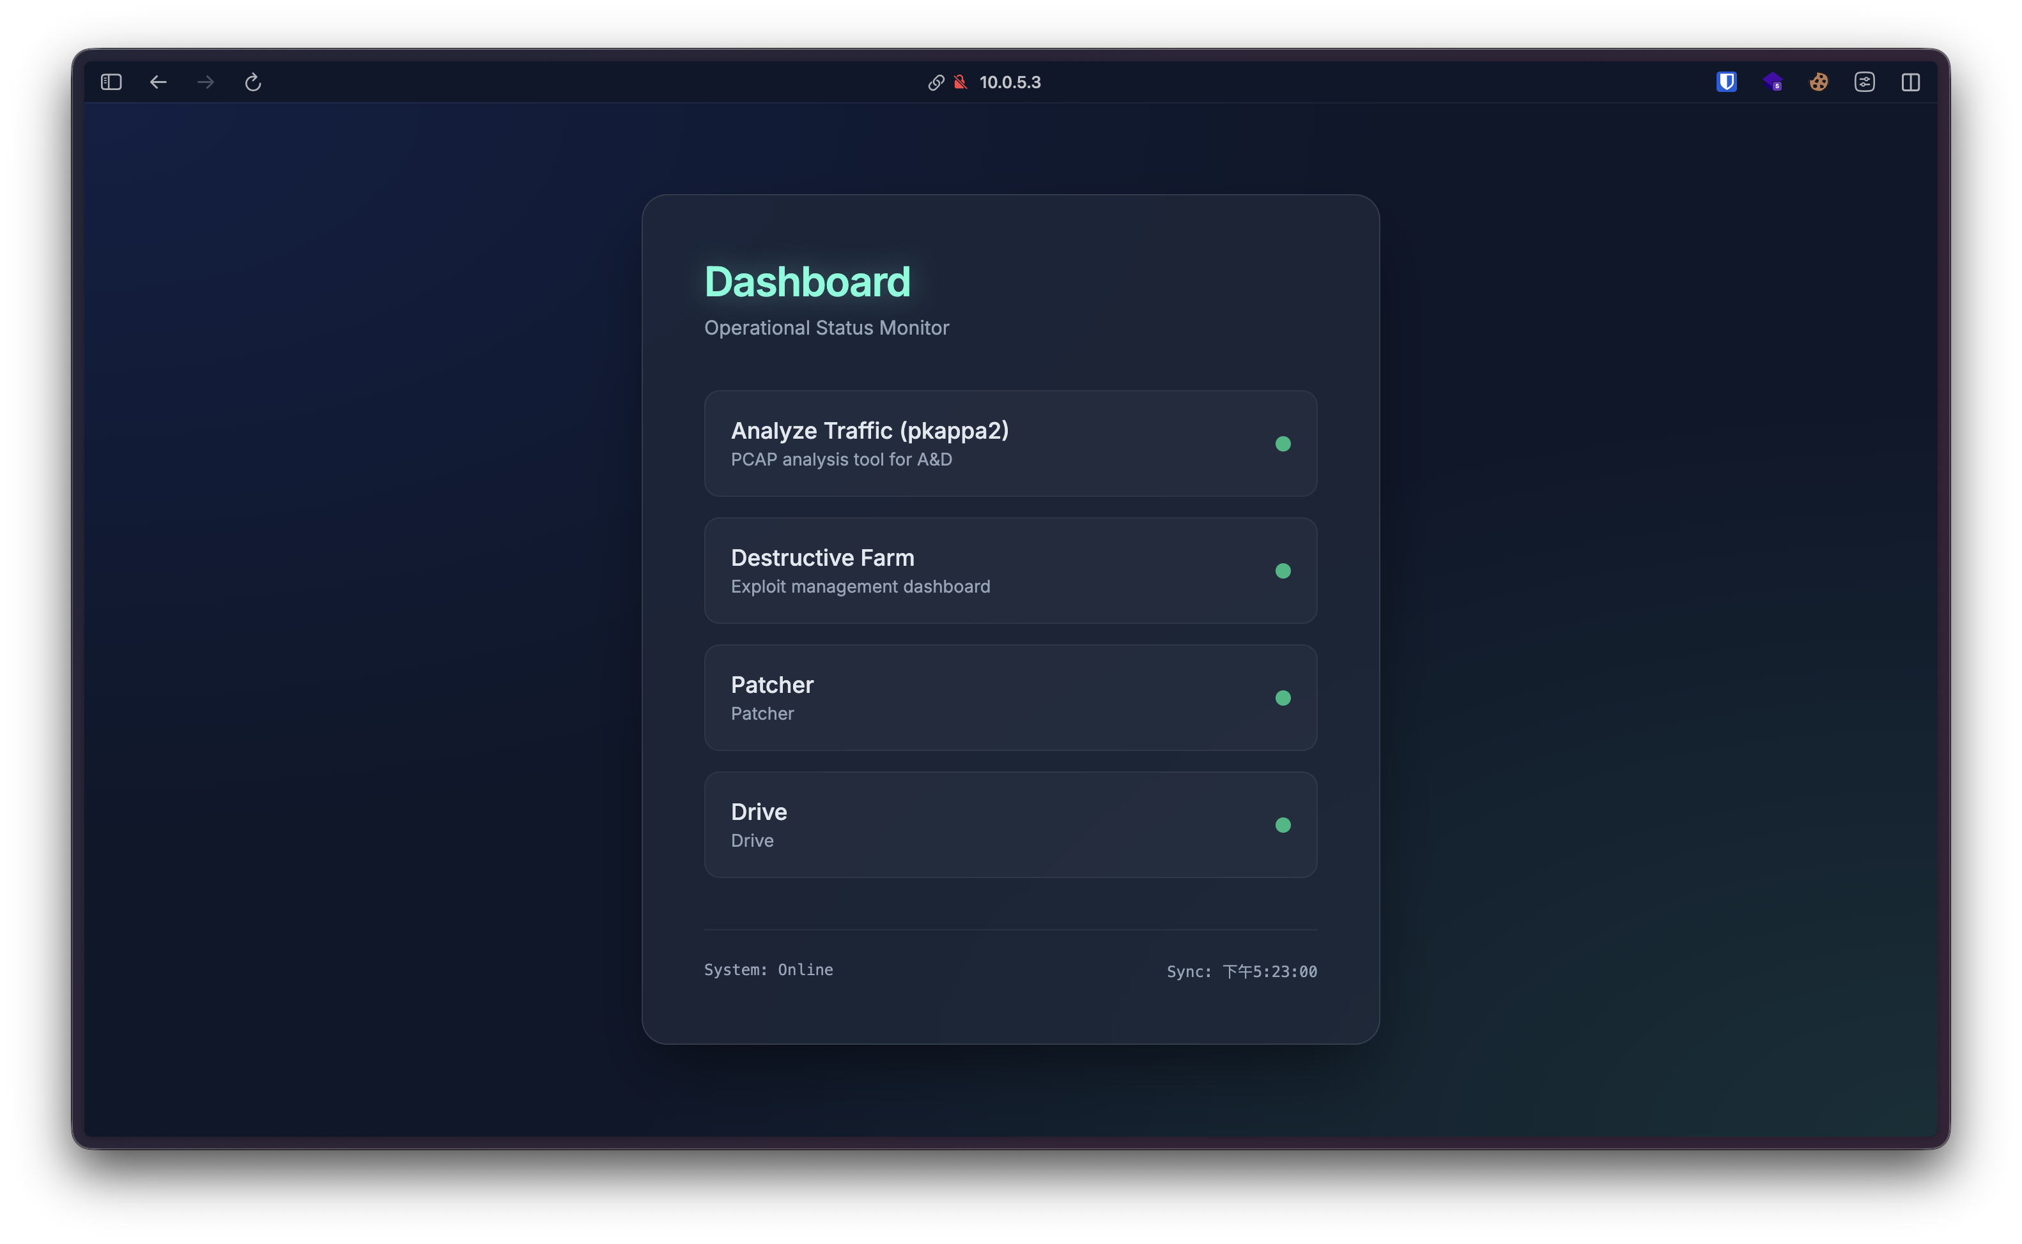Click green status dot for Destructive Farm

coord(1283,571)
